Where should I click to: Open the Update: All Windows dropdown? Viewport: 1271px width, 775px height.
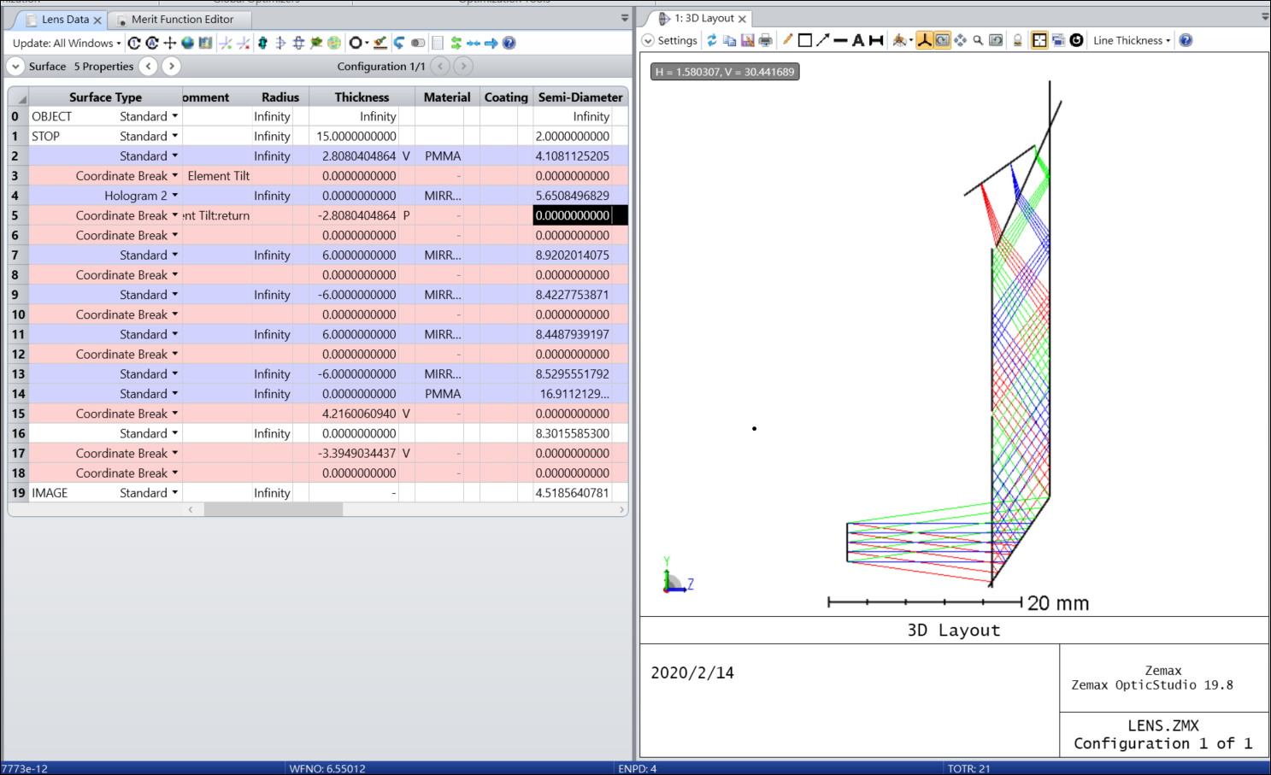tap(67, 43)
